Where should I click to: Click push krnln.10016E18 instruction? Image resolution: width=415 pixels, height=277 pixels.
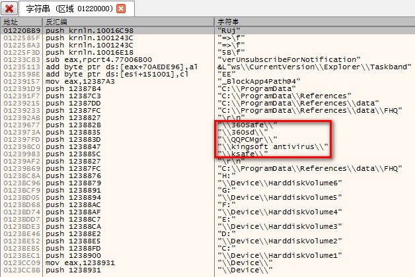tap(89, 52)
